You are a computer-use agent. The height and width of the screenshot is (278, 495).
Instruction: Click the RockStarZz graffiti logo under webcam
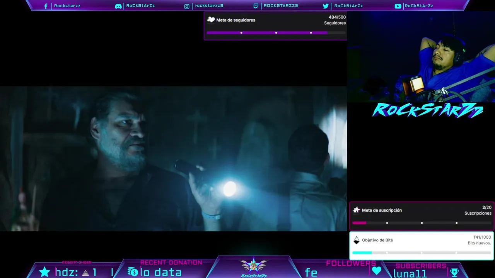tap(427, 110)
